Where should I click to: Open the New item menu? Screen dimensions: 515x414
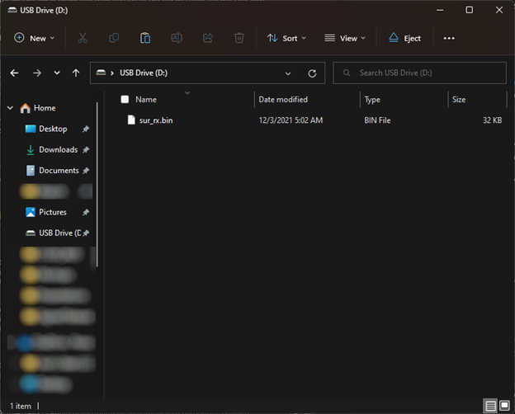pos(34,38)
